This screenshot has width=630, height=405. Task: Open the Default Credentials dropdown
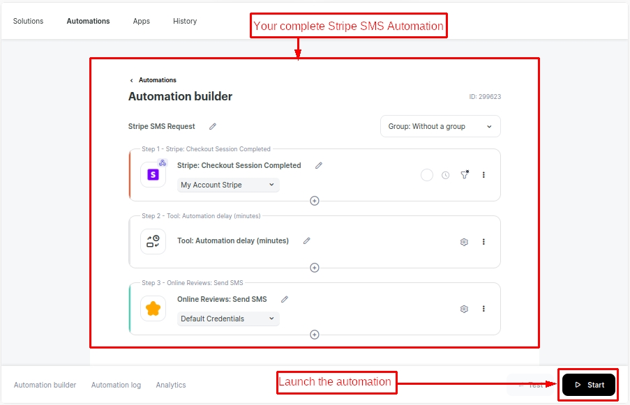click(228, 319)
